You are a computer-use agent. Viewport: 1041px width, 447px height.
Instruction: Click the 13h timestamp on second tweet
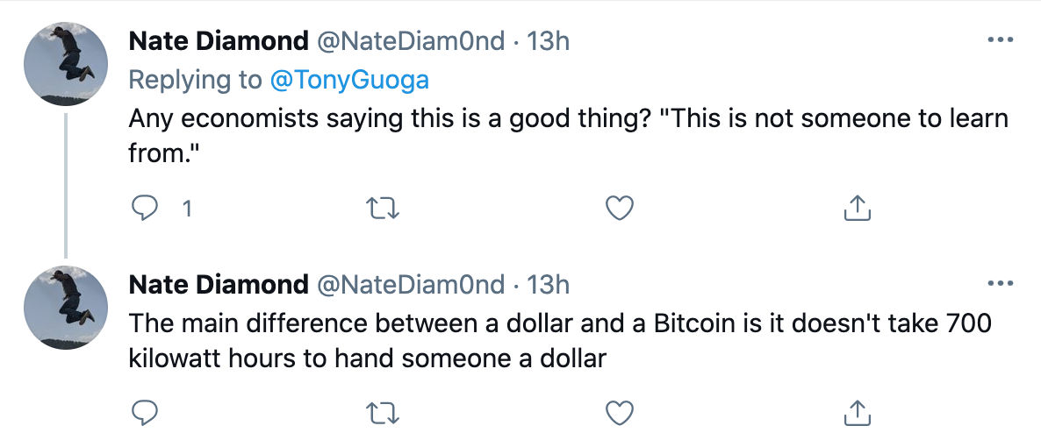(x=548, y=285)
